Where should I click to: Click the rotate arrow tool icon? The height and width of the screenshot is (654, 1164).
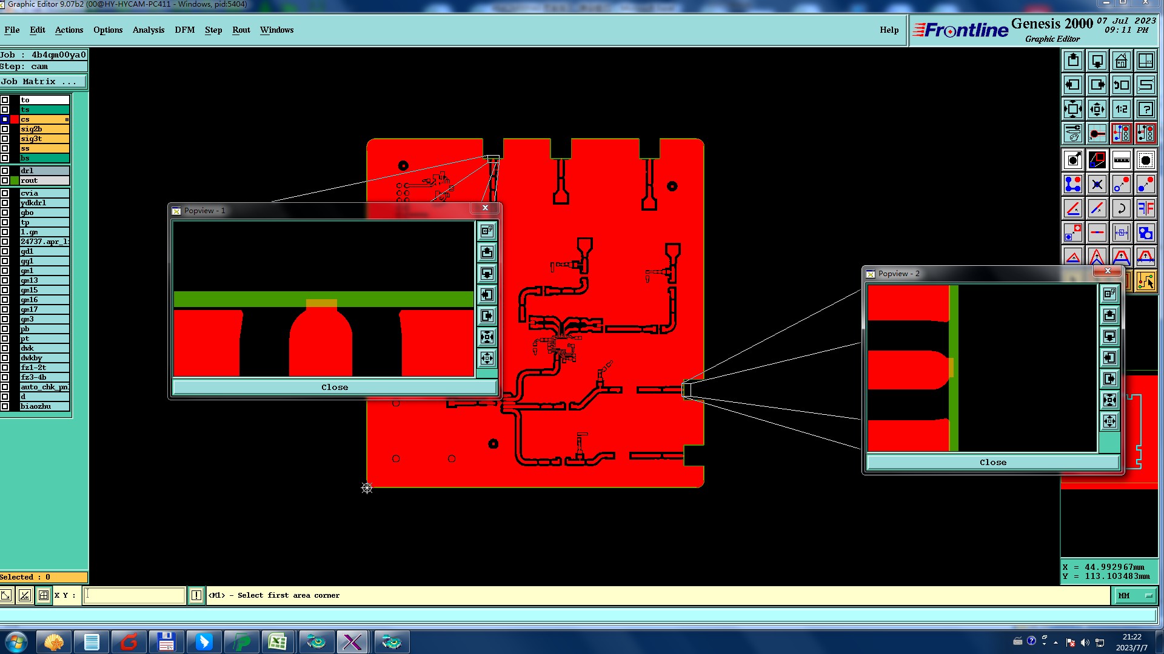pos(1121,208)
